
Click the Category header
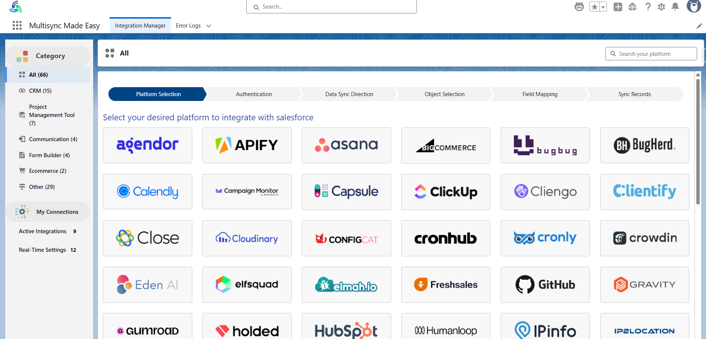click(x=48, y=56)
